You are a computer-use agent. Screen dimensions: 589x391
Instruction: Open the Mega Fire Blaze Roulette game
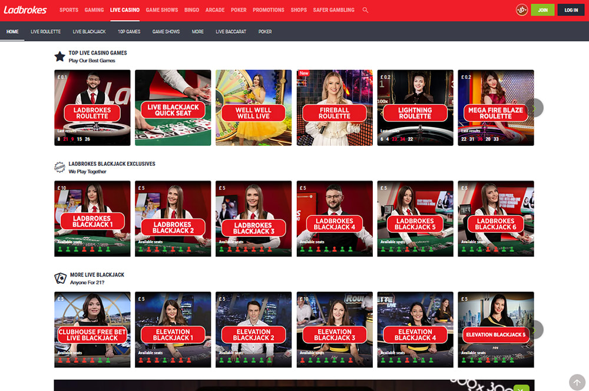[x=496, y=108]
